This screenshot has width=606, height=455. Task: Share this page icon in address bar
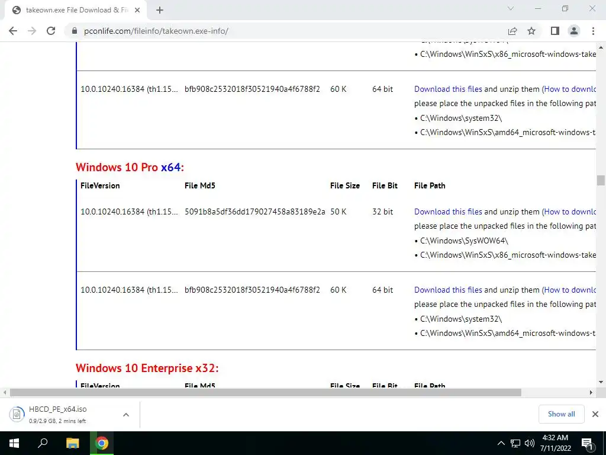point(512,31)
